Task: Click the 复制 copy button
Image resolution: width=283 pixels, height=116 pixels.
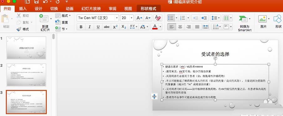Action: point(23,22)
